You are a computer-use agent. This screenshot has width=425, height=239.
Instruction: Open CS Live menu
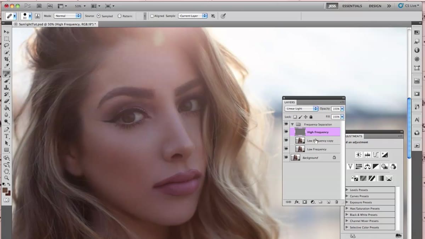click(x=408, y=6)
